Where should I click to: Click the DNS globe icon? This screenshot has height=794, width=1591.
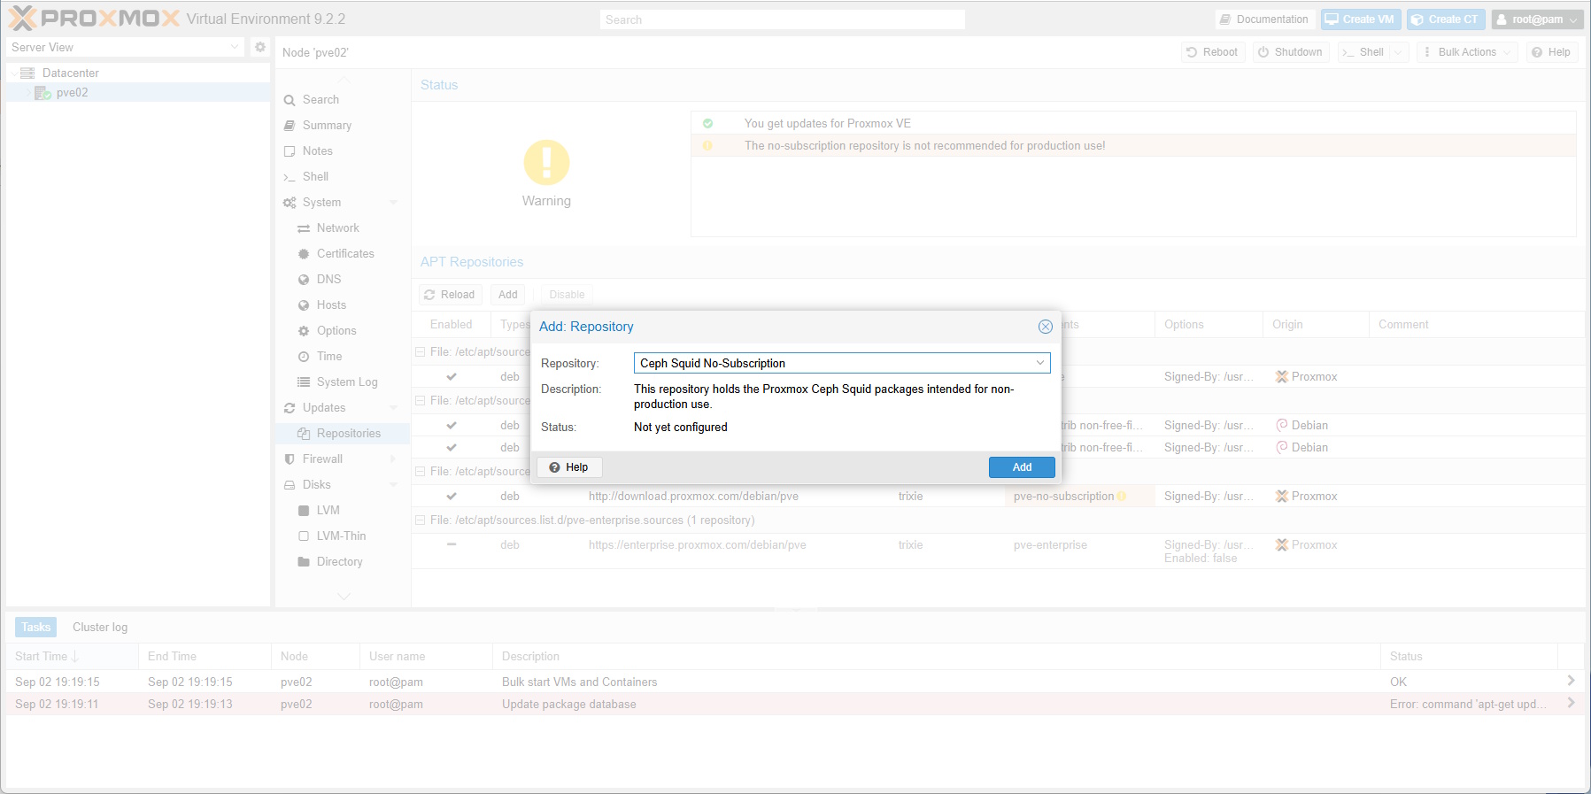pyautogui.click(x=304, y=280)
